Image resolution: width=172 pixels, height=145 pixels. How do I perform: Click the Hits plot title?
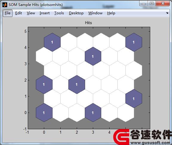pos(88,23)
